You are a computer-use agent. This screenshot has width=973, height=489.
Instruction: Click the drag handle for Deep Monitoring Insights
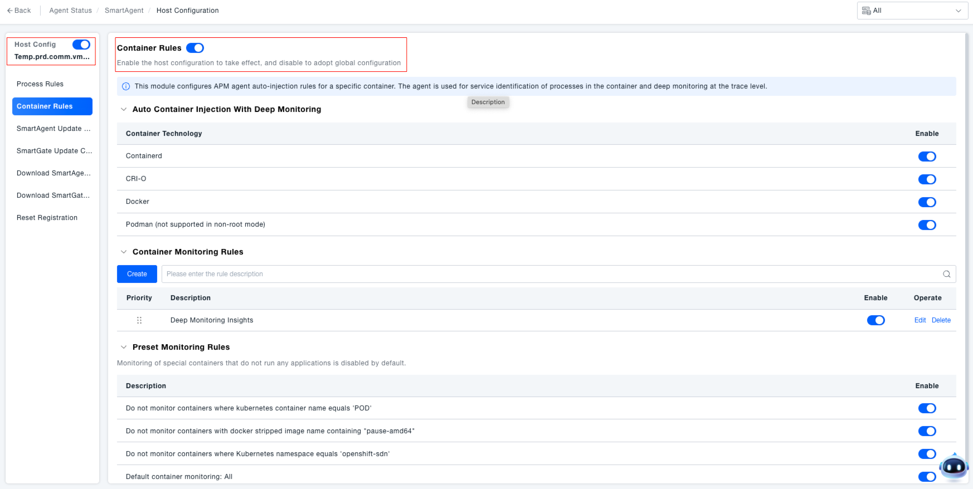point(139,320)
